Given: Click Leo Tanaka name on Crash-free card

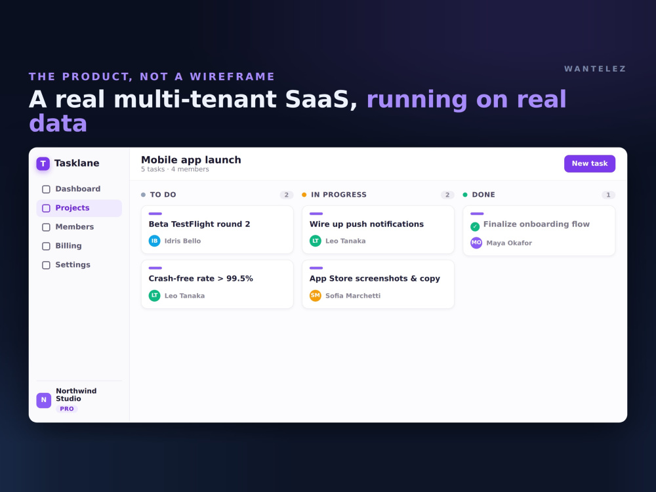Looking at the screenshot, I should point(184,296).
